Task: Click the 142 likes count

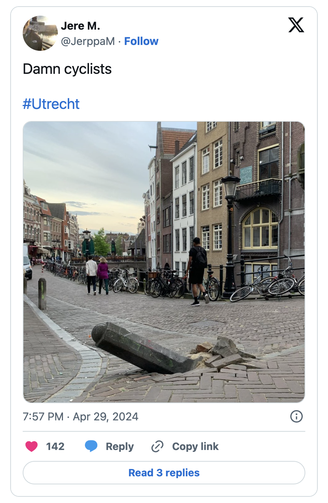Action: (x=55, y=446)
